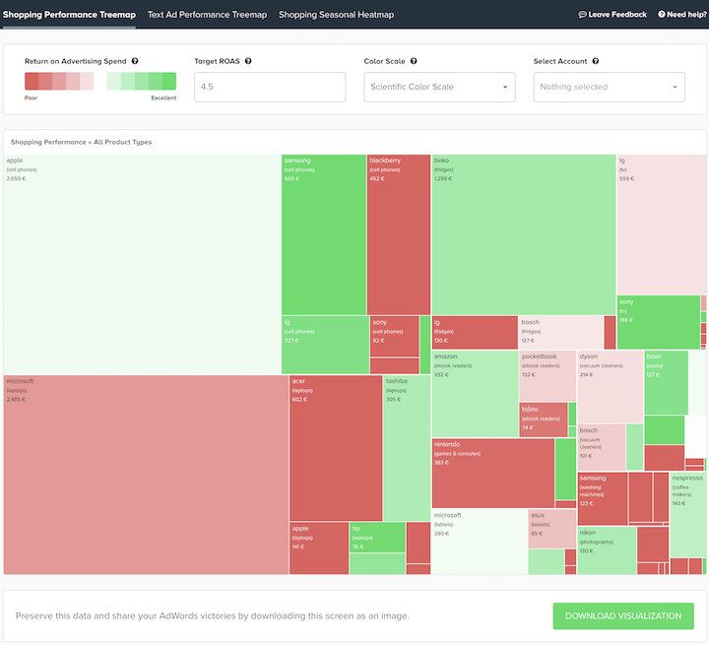Select the microsoft laptops 2,485 € tile
This screenshot has height=645, width=709.
(146, 475)
